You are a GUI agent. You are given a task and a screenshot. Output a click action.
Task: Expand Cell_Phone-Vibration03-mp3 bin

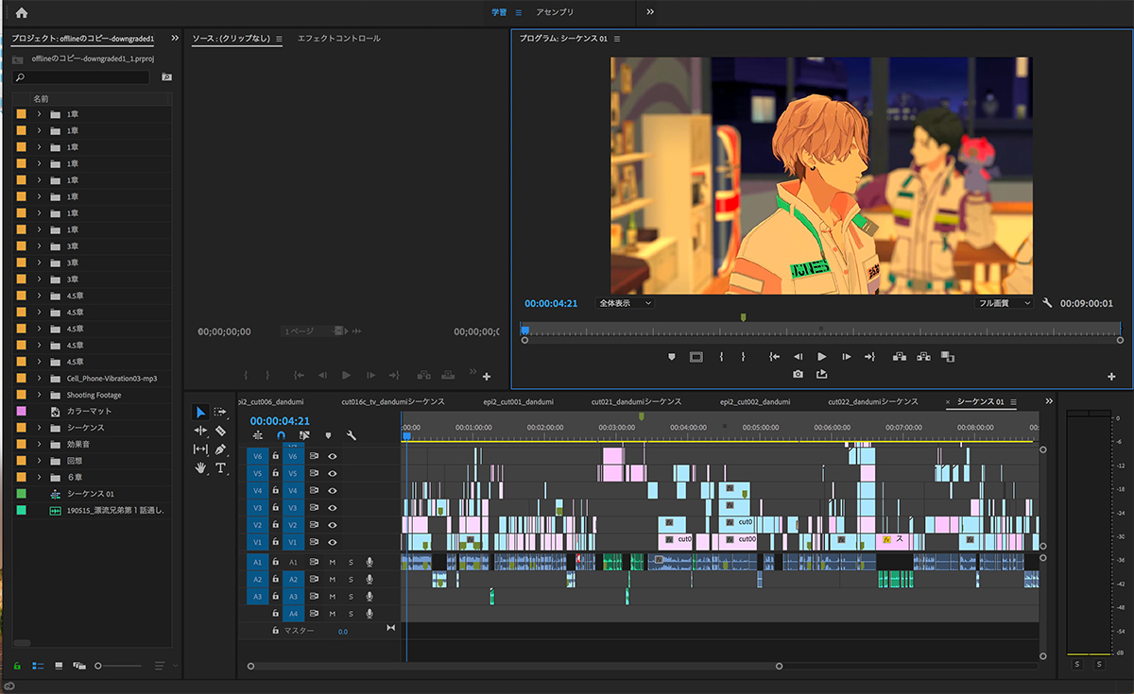tap(40, 379)
